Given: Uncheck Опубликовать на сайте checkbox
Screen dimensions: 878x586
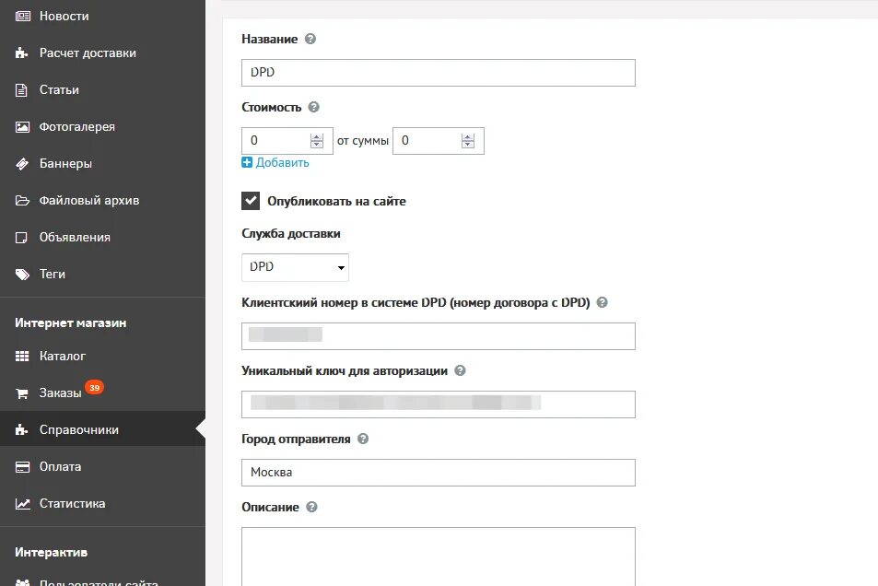Looking at the screenshot, I should click(x=251, y=201).
